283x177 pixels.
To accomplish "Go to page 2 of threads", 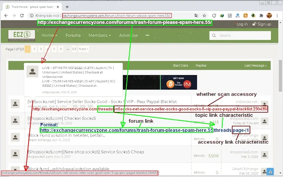I will pyautogui.click(x=34, y=49).
